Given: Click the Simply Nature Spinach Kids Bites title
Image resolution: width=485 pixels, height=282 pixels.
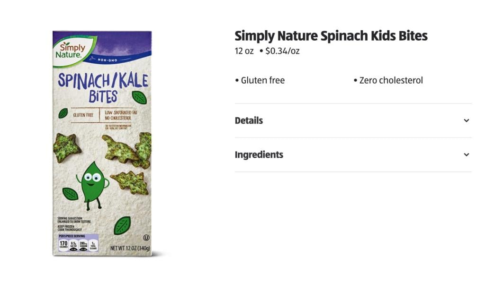Looking at the screenshot, I should coord(331,35).
